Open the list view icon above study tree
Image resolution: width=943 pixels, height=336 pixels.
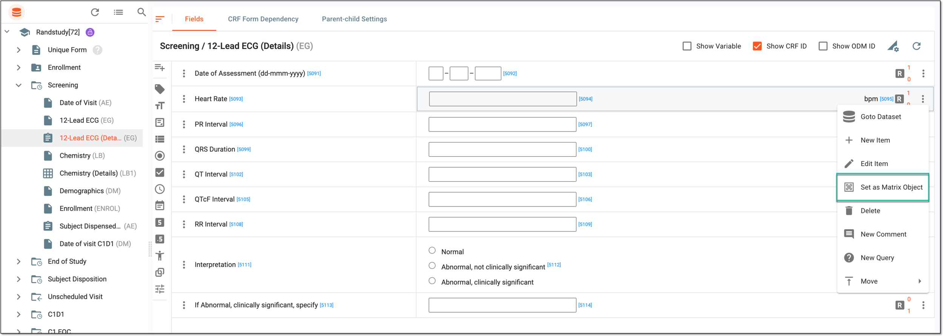(118, 12)
